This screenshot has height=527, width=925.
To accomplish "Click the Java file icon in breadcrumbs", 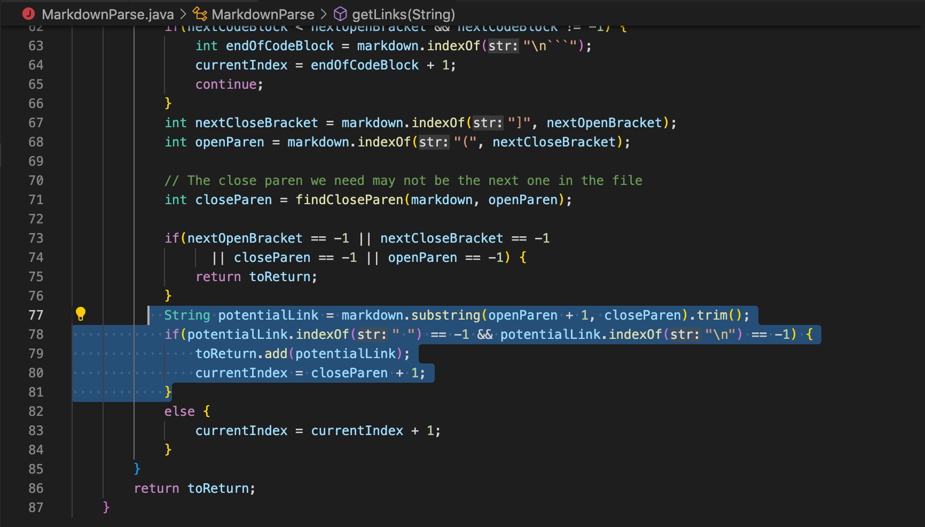I will click(x=29, y=14).
